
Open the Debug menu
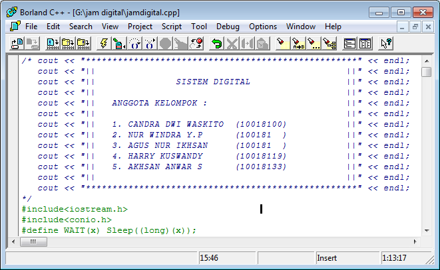pyautogui.click(x=228, y=27)
